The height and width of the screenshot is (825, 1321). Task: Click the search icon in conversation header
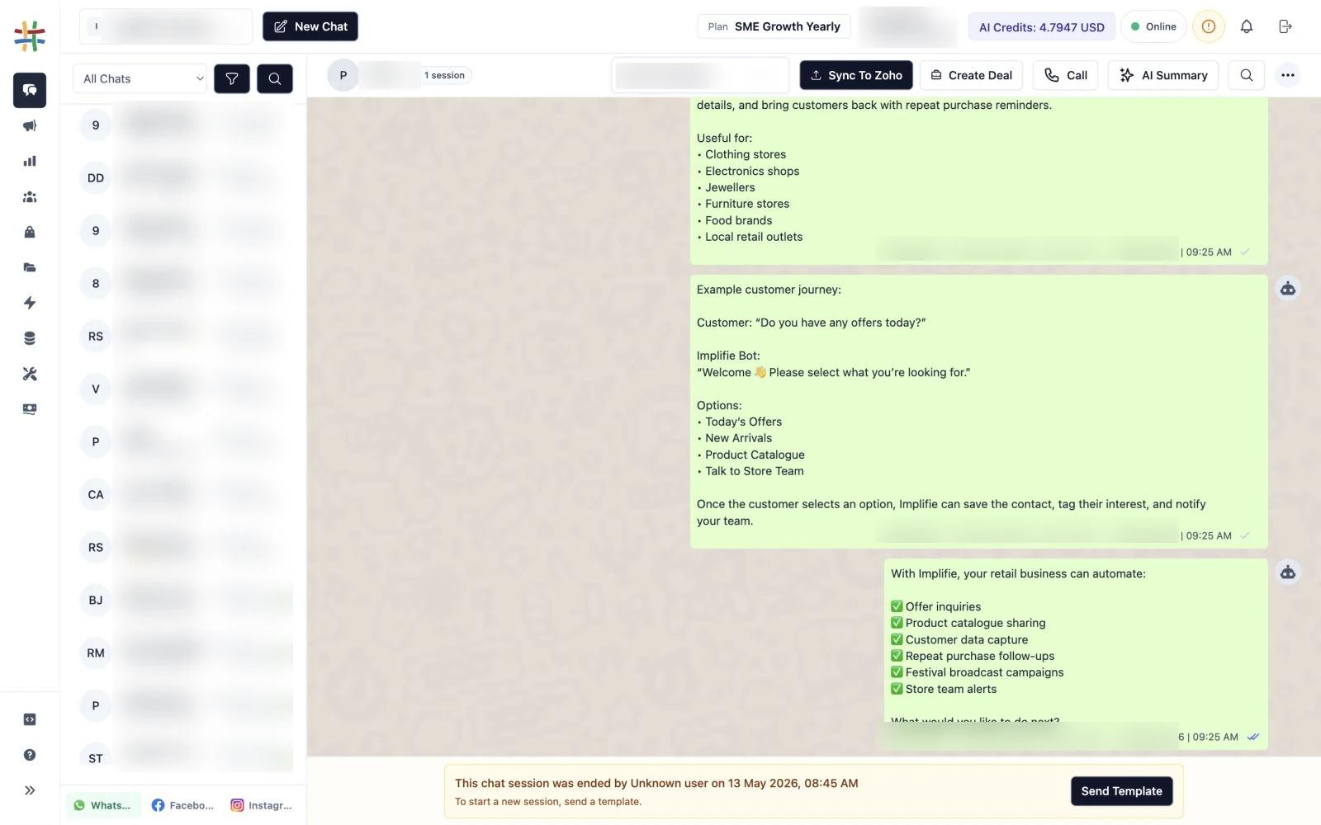[x=1247, y=75]
